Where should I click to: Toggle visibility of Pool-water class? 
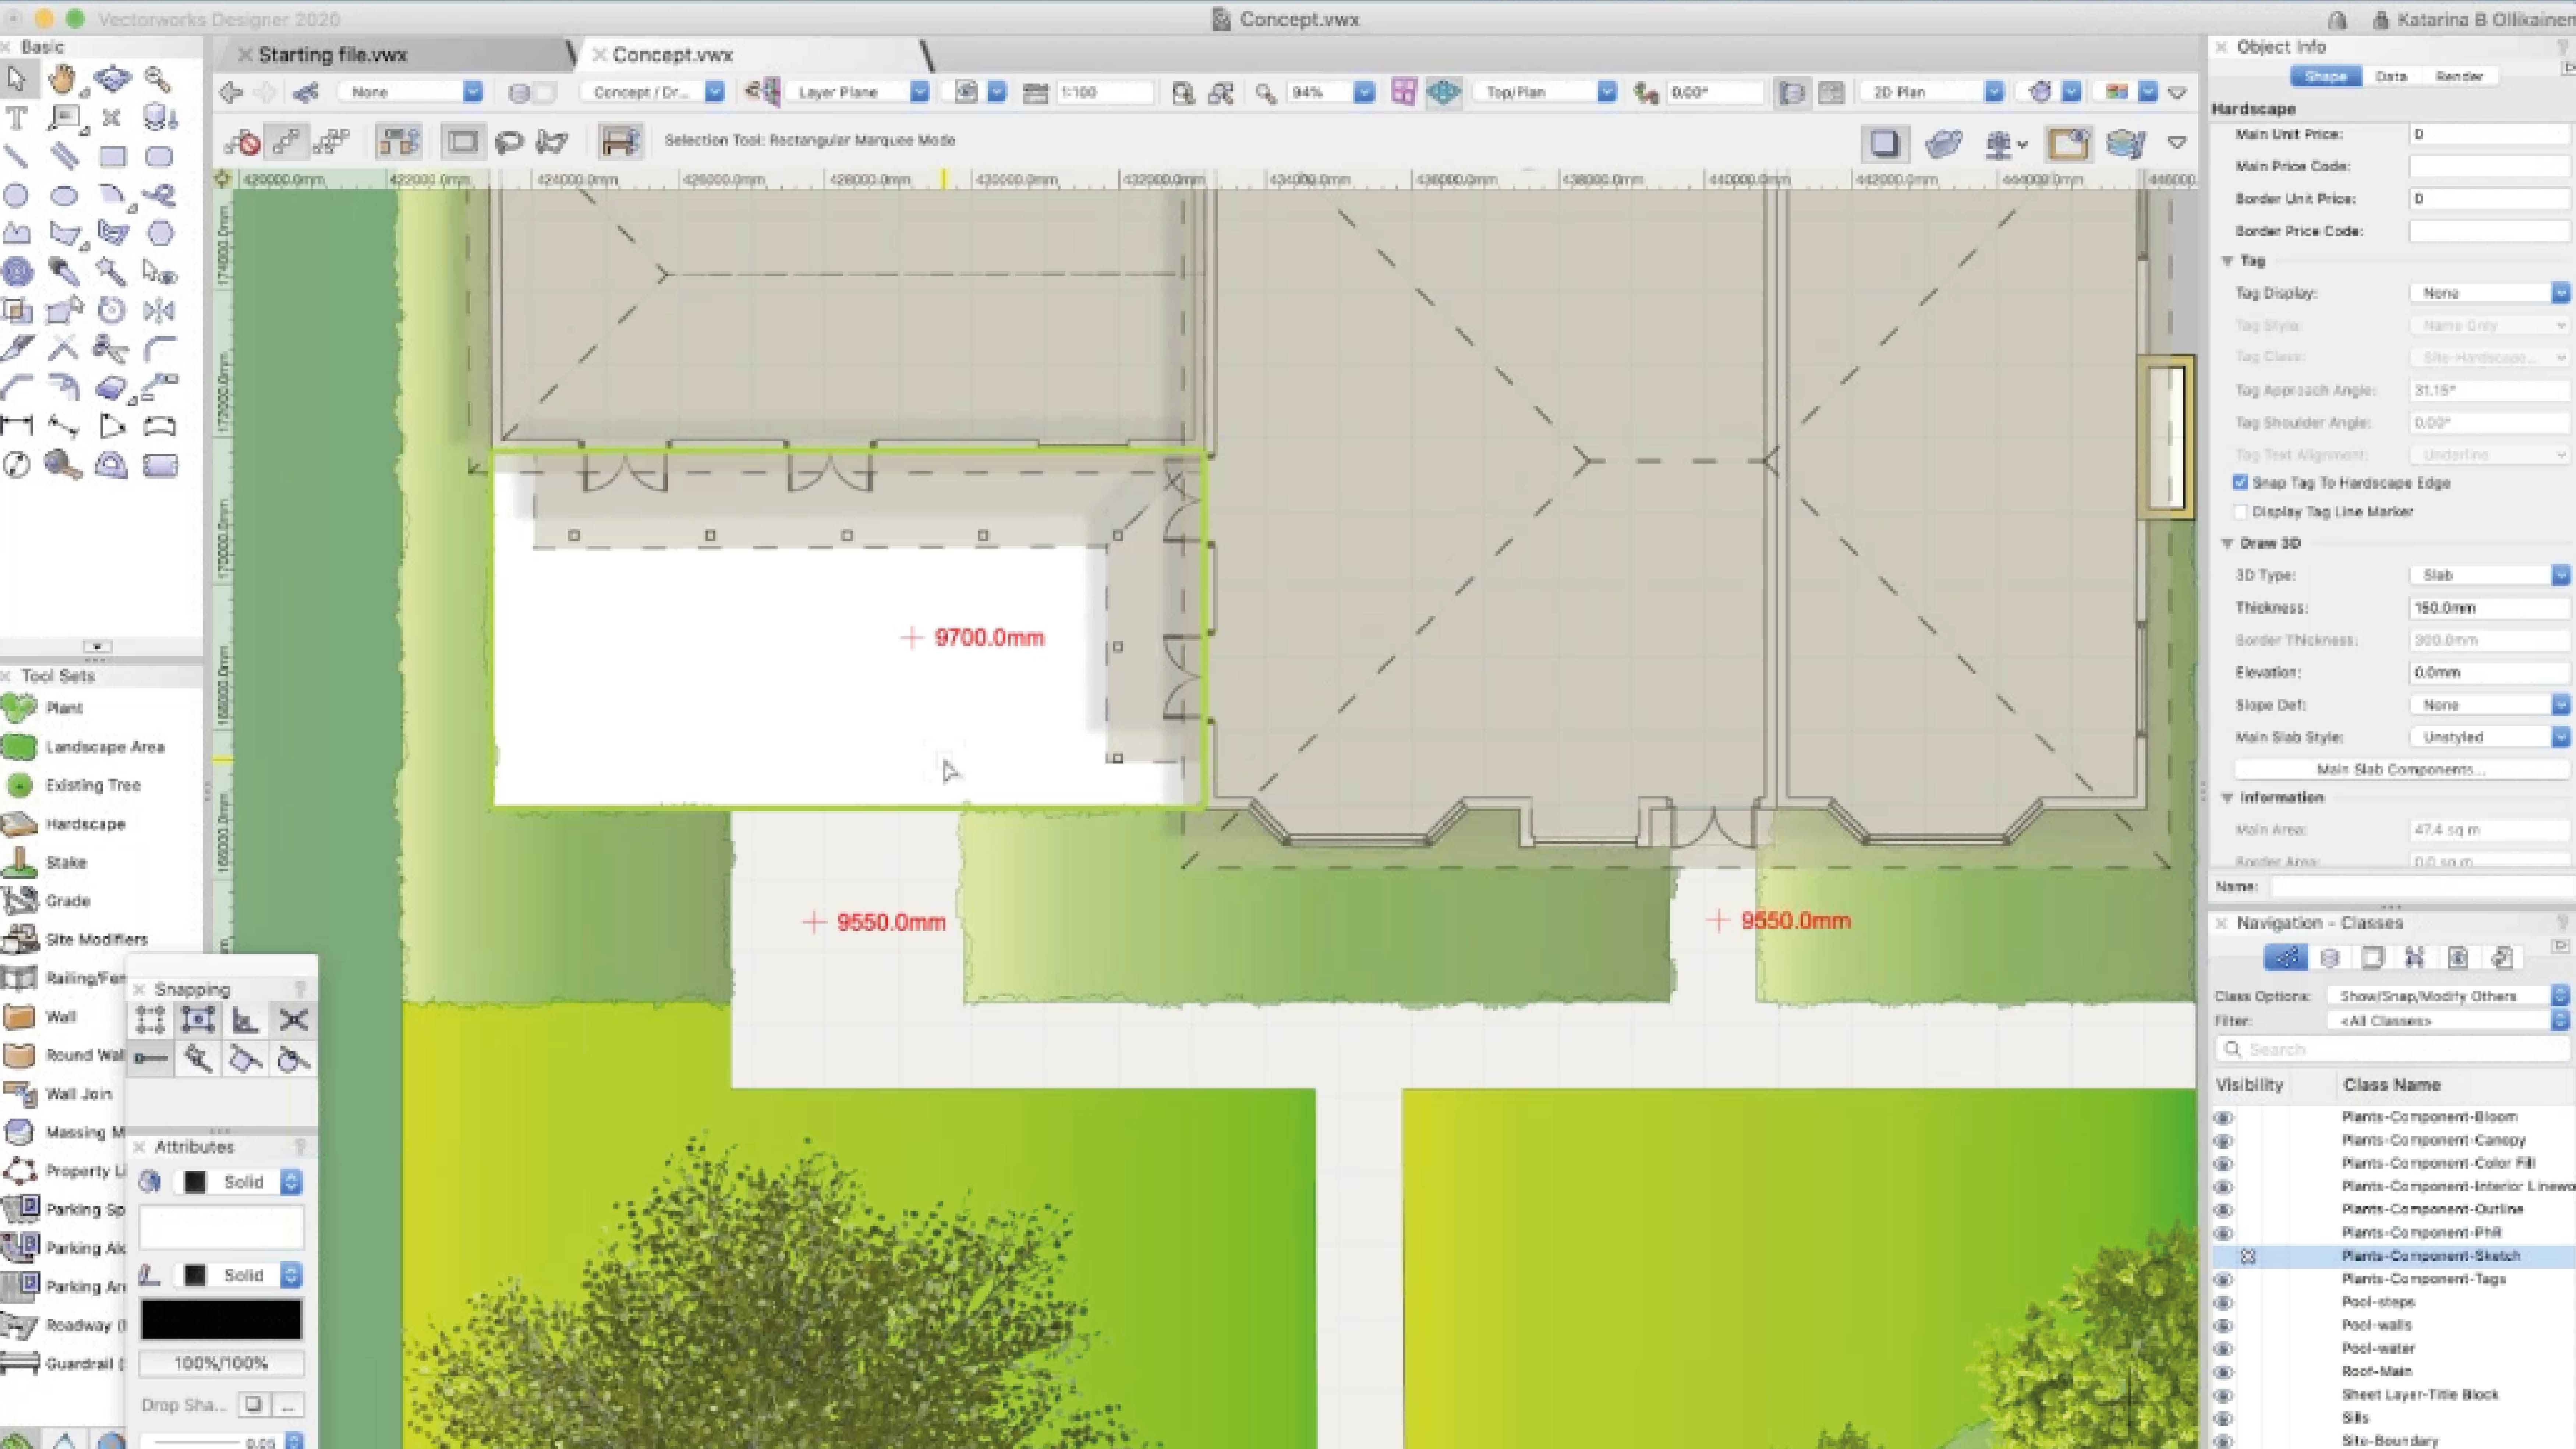click(x=2223, y=1349)
